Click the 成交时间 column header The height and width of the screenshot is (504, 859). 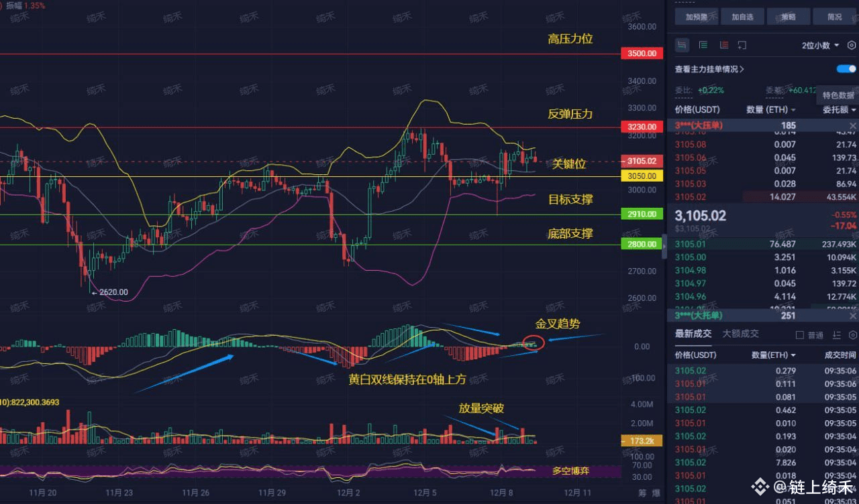coord(840,355)
